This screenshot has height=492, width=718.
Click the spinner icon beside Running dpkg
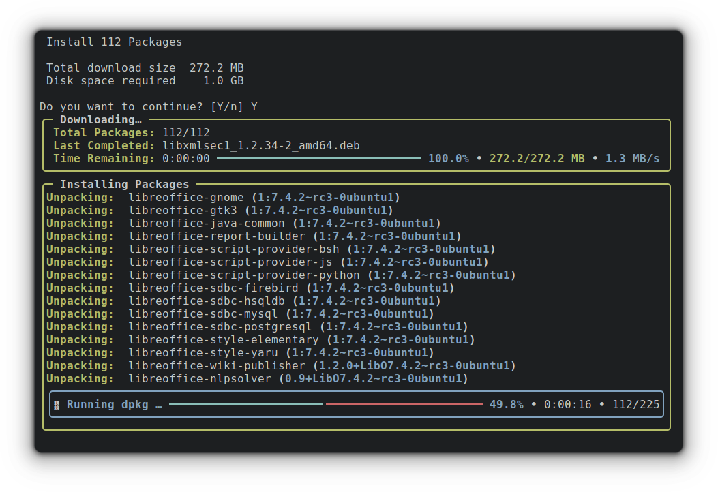56,404
